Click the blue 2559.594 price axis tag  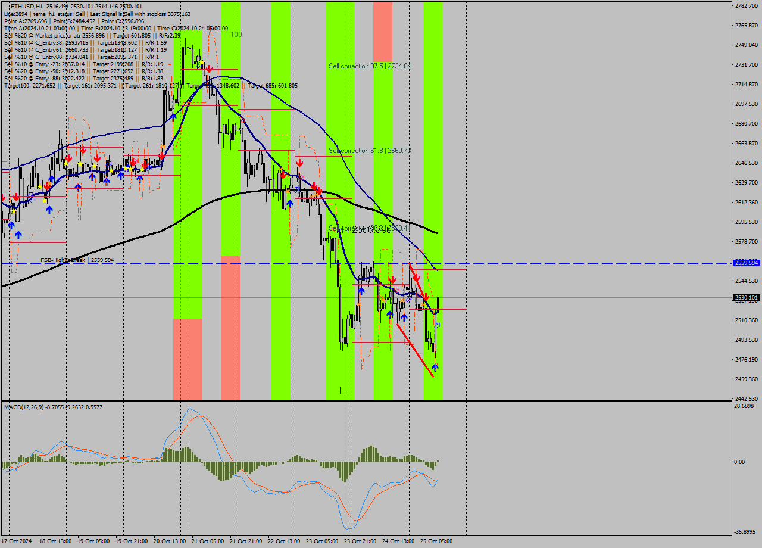coord(747,263)
